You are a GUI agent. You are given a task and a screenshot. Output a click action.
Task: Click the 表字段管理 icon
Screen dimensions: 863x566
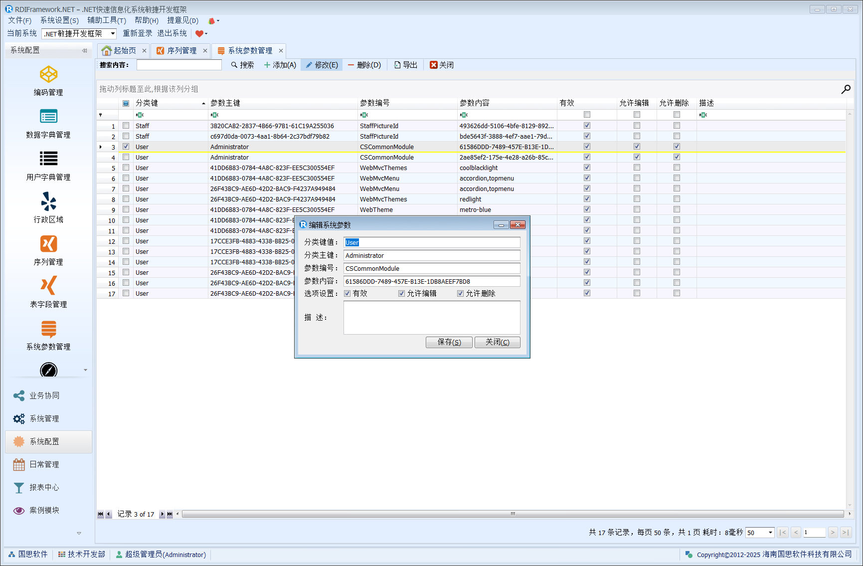[x=48, y=286]
